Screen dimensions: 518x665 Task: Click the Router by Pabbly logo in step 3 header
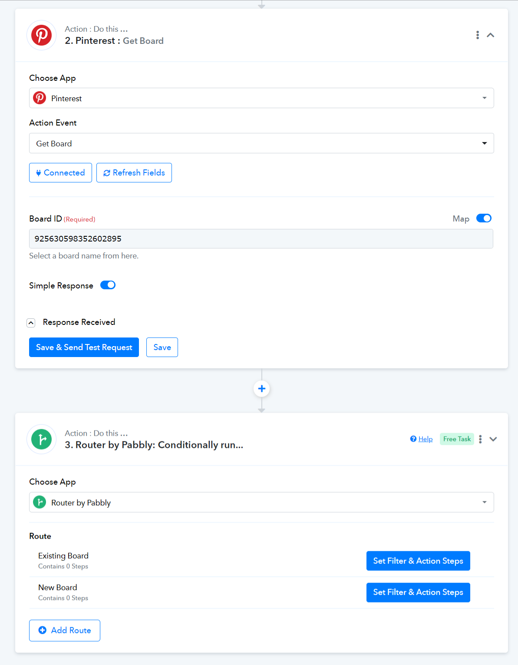pos(42,439)
